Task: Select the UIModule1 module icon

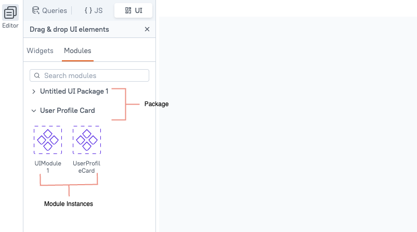Action: [48, 140]
